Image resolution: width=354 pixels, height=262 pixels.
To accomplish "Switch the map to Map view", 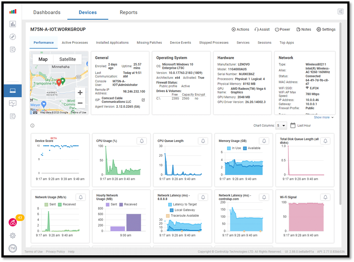I will (x=43, y=59).
